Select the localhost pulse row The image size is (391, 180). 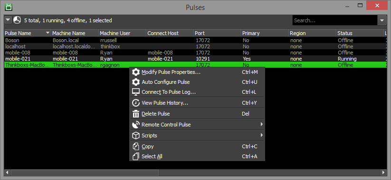pos(196,46)
